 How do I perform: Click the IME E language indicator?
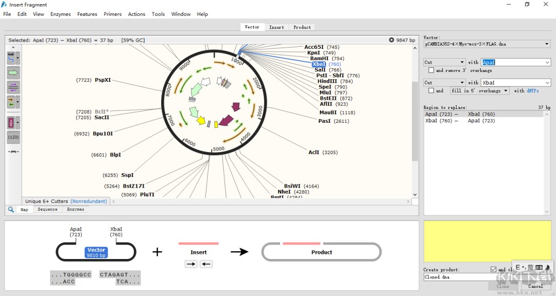[518, 267]
